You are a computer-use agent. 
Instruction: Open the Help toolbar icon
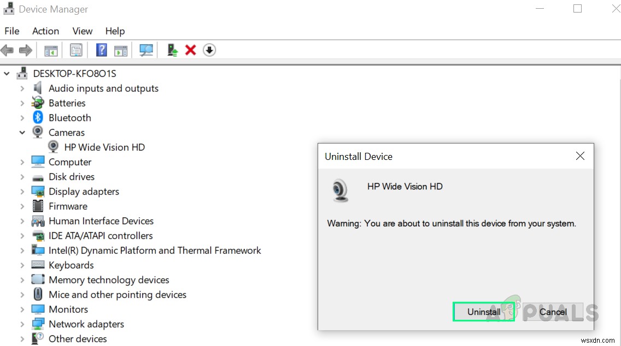click(101, 50)
